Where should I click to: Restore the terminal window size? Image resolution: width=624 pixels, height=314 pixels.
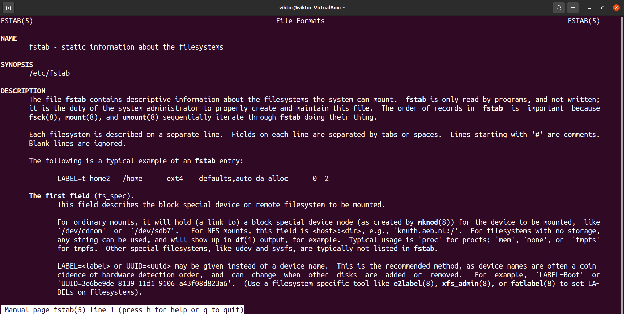(602, 7)
